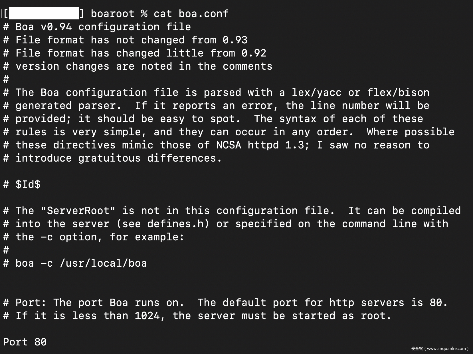This screenshot has height=354, width=473.
Task: Click the "boaroot" directory name in prompt
Action: click(x=112, y=14)
